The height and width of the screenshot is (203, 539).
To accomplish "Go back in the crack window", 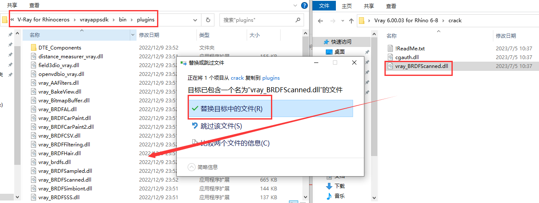I will (320, 20).
